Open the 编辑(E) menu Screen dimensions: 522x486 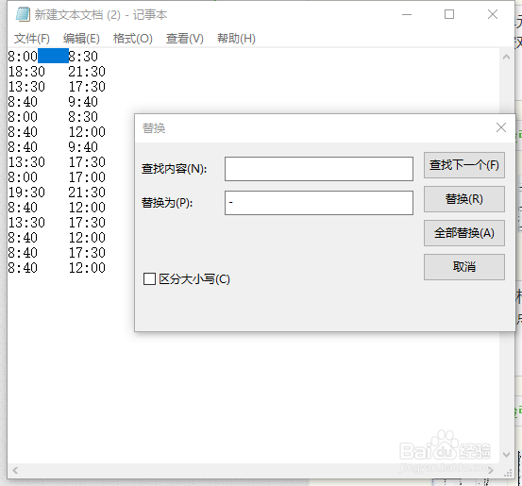coord(81,39)
